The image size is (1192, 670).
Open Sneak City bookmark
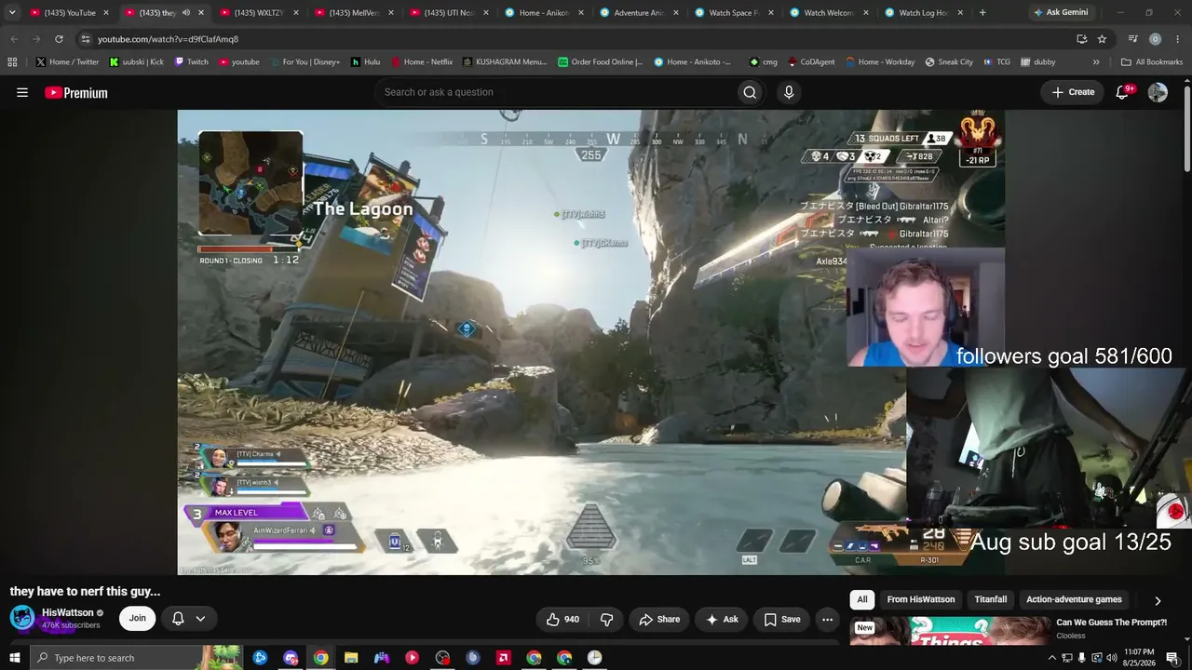(x=949, y=62)
